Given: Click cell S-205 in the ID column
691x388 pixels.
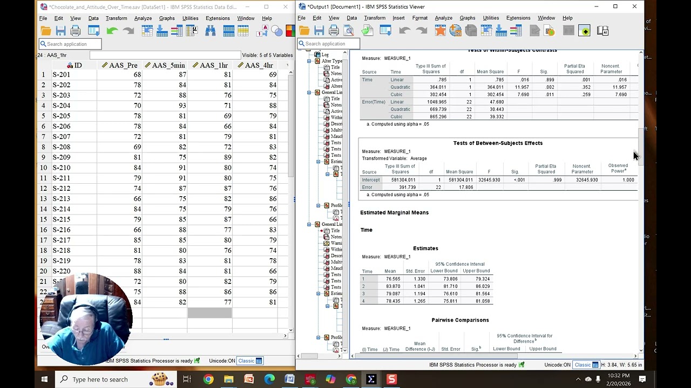Looking at the screenshot, I should pos(74,116).
